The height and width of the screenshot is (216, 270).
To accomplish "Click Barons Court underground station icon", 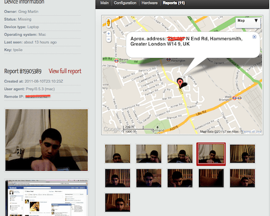I will pos(116,61).
